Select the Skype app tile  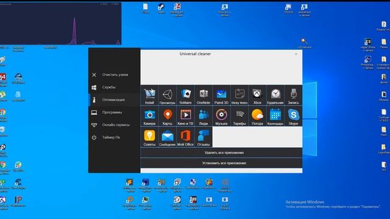pyautogui.click(x=294, y=116)
